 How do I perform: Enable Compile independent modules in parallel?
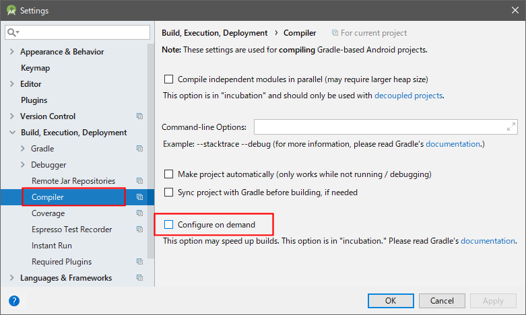click(x=169, y=79)
